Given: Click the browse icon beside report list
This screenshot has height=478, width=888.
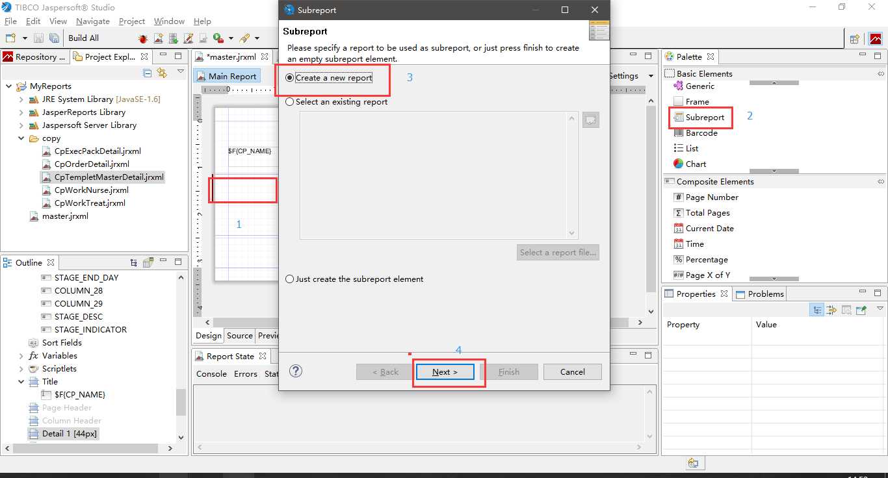Looking at the screenshot, I should pos(590,120).
